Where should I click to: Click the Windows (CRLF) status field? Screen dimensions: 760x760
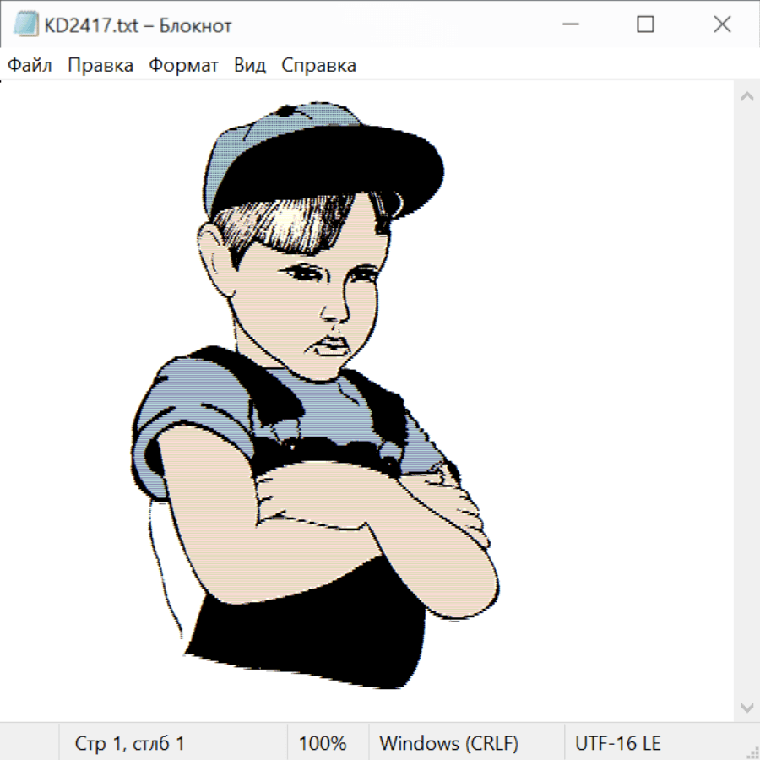(x=448, y=743)
